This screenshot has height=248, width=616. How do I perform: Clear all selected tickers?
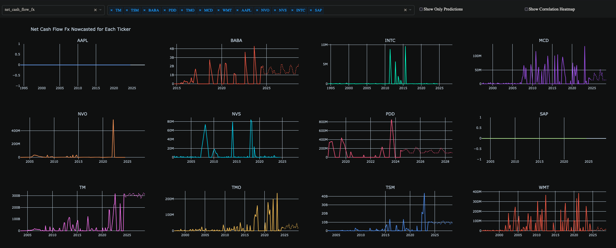[405, 10]
